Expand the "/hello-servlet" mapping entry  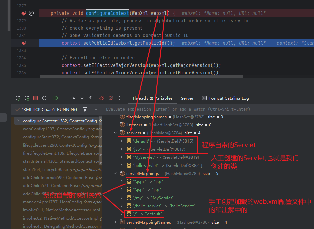point(121,206)
